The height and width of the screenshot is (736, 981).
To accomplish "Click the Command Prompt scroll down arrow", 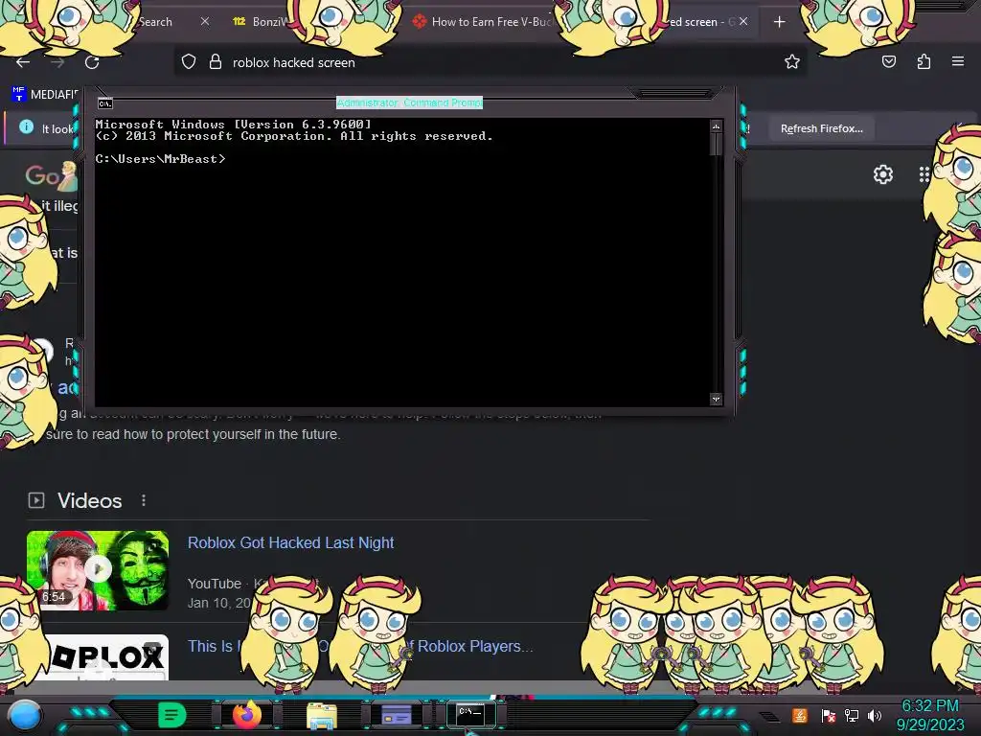I will point(716,399).
